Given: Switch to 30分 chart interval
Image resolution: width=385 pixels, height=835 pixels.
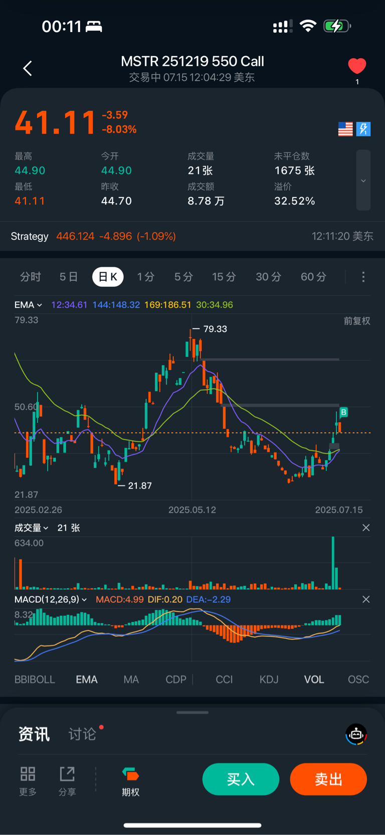Looking at the screenshot, I should point(269,277).
